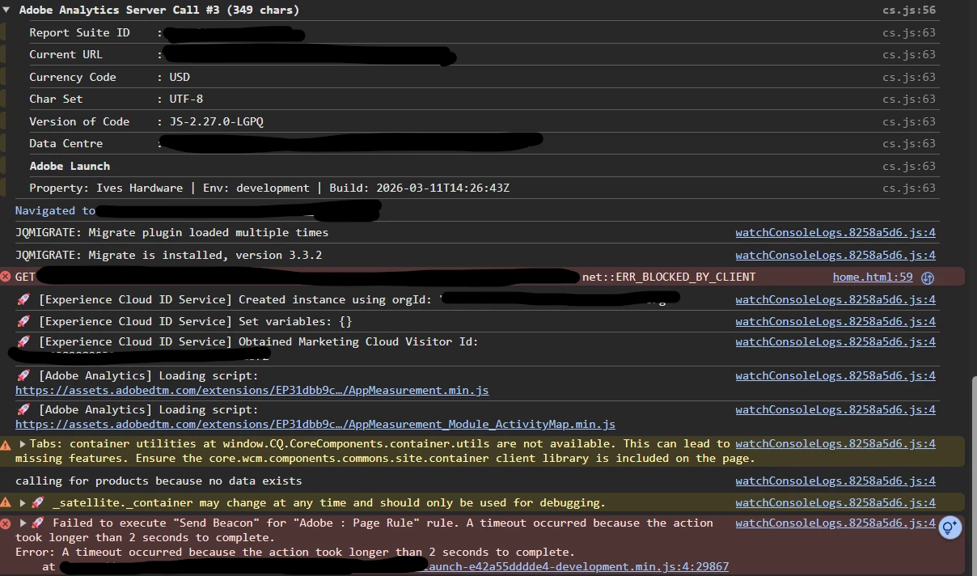Select the bold 'Adobe Launch' heading

click(70, 166)
